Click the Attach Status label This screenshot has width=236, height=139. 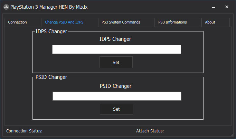pos(150,131)
